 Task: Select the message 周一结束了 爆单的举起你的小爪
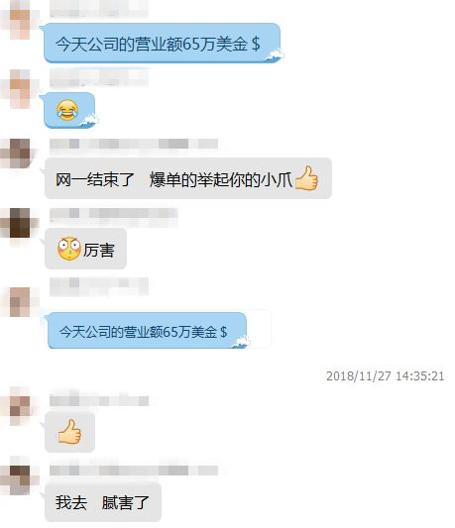coord(188,178)
